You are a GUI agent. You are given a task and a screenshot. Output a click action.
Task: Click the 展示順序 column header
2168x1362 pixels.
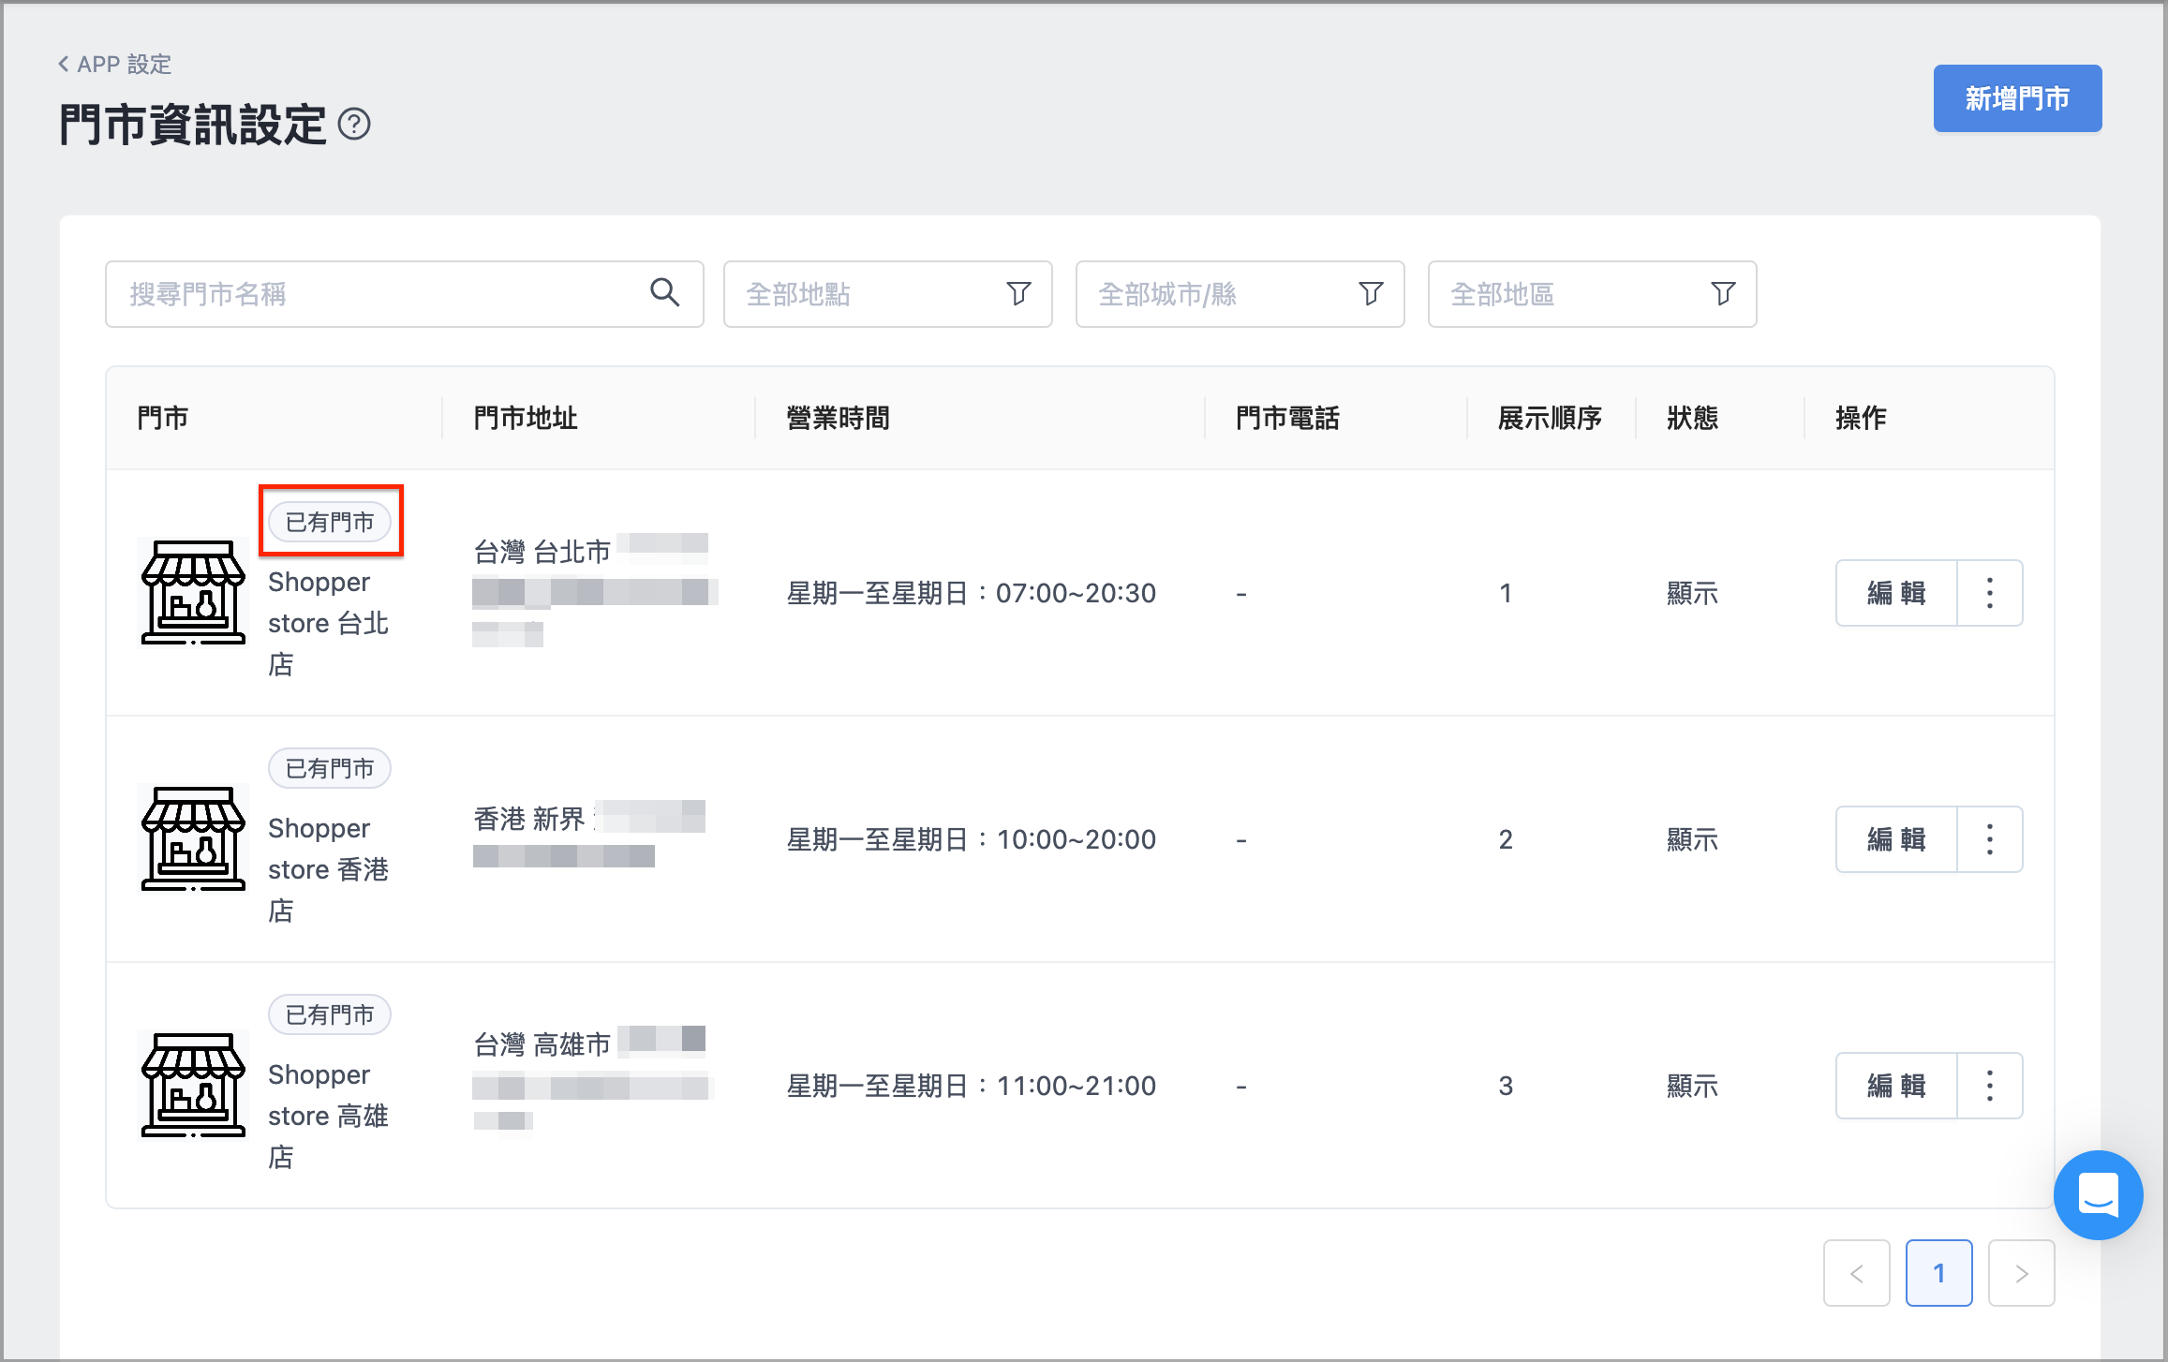pos(1551,418)
